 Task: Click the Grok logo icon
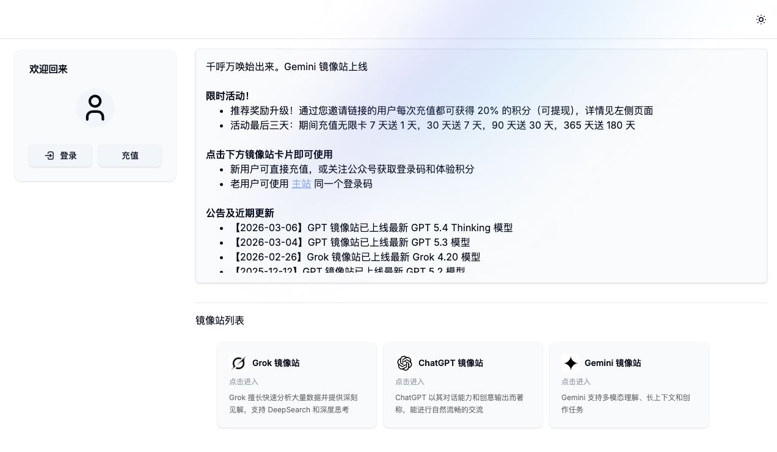click(238, 363)
